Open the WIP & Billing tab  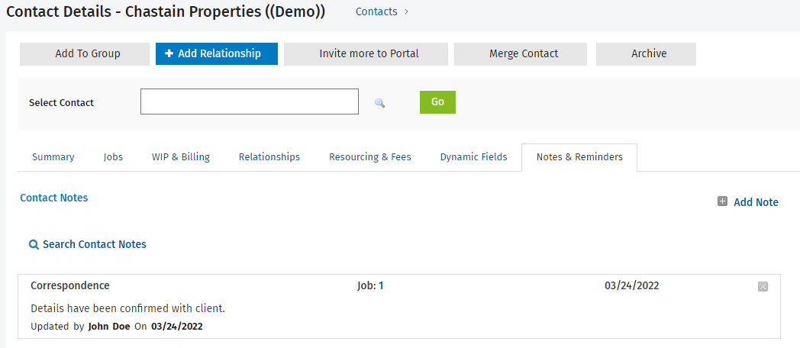[181, 157]
